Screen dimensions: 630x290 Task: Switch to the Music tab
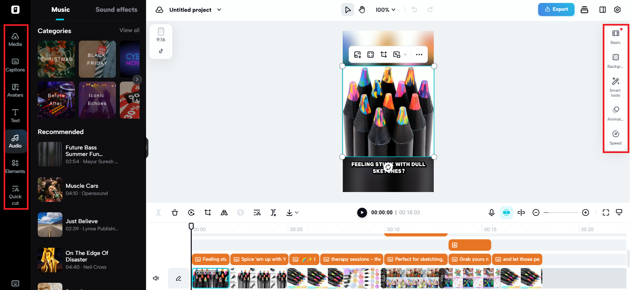point(60,10)
